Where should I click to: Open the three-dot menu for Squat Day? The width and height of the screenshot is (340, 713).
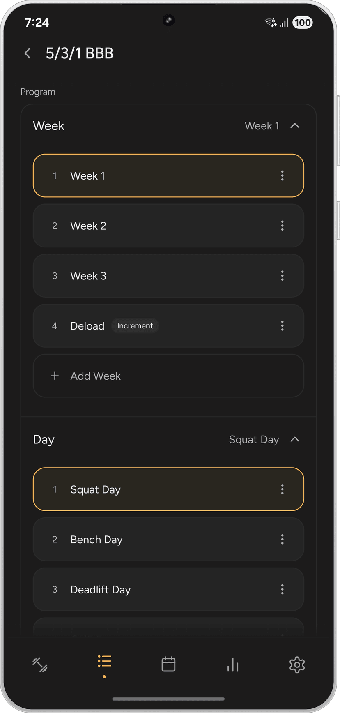(282, 489)
